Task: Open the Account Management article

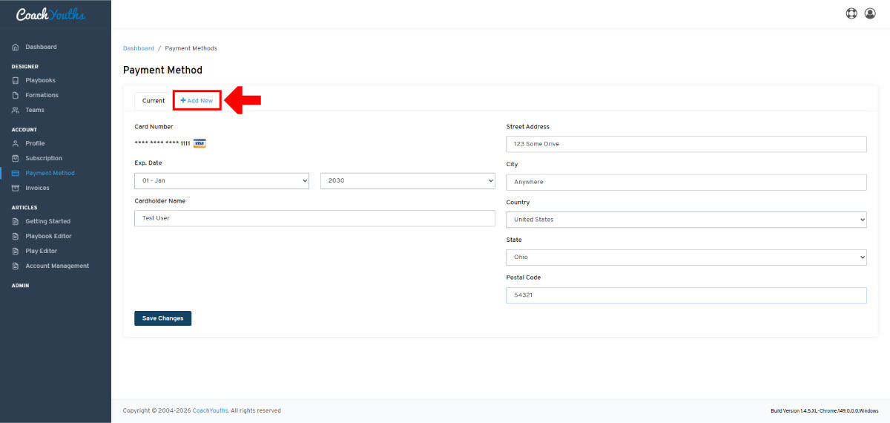Action: [x=56, y=266]
